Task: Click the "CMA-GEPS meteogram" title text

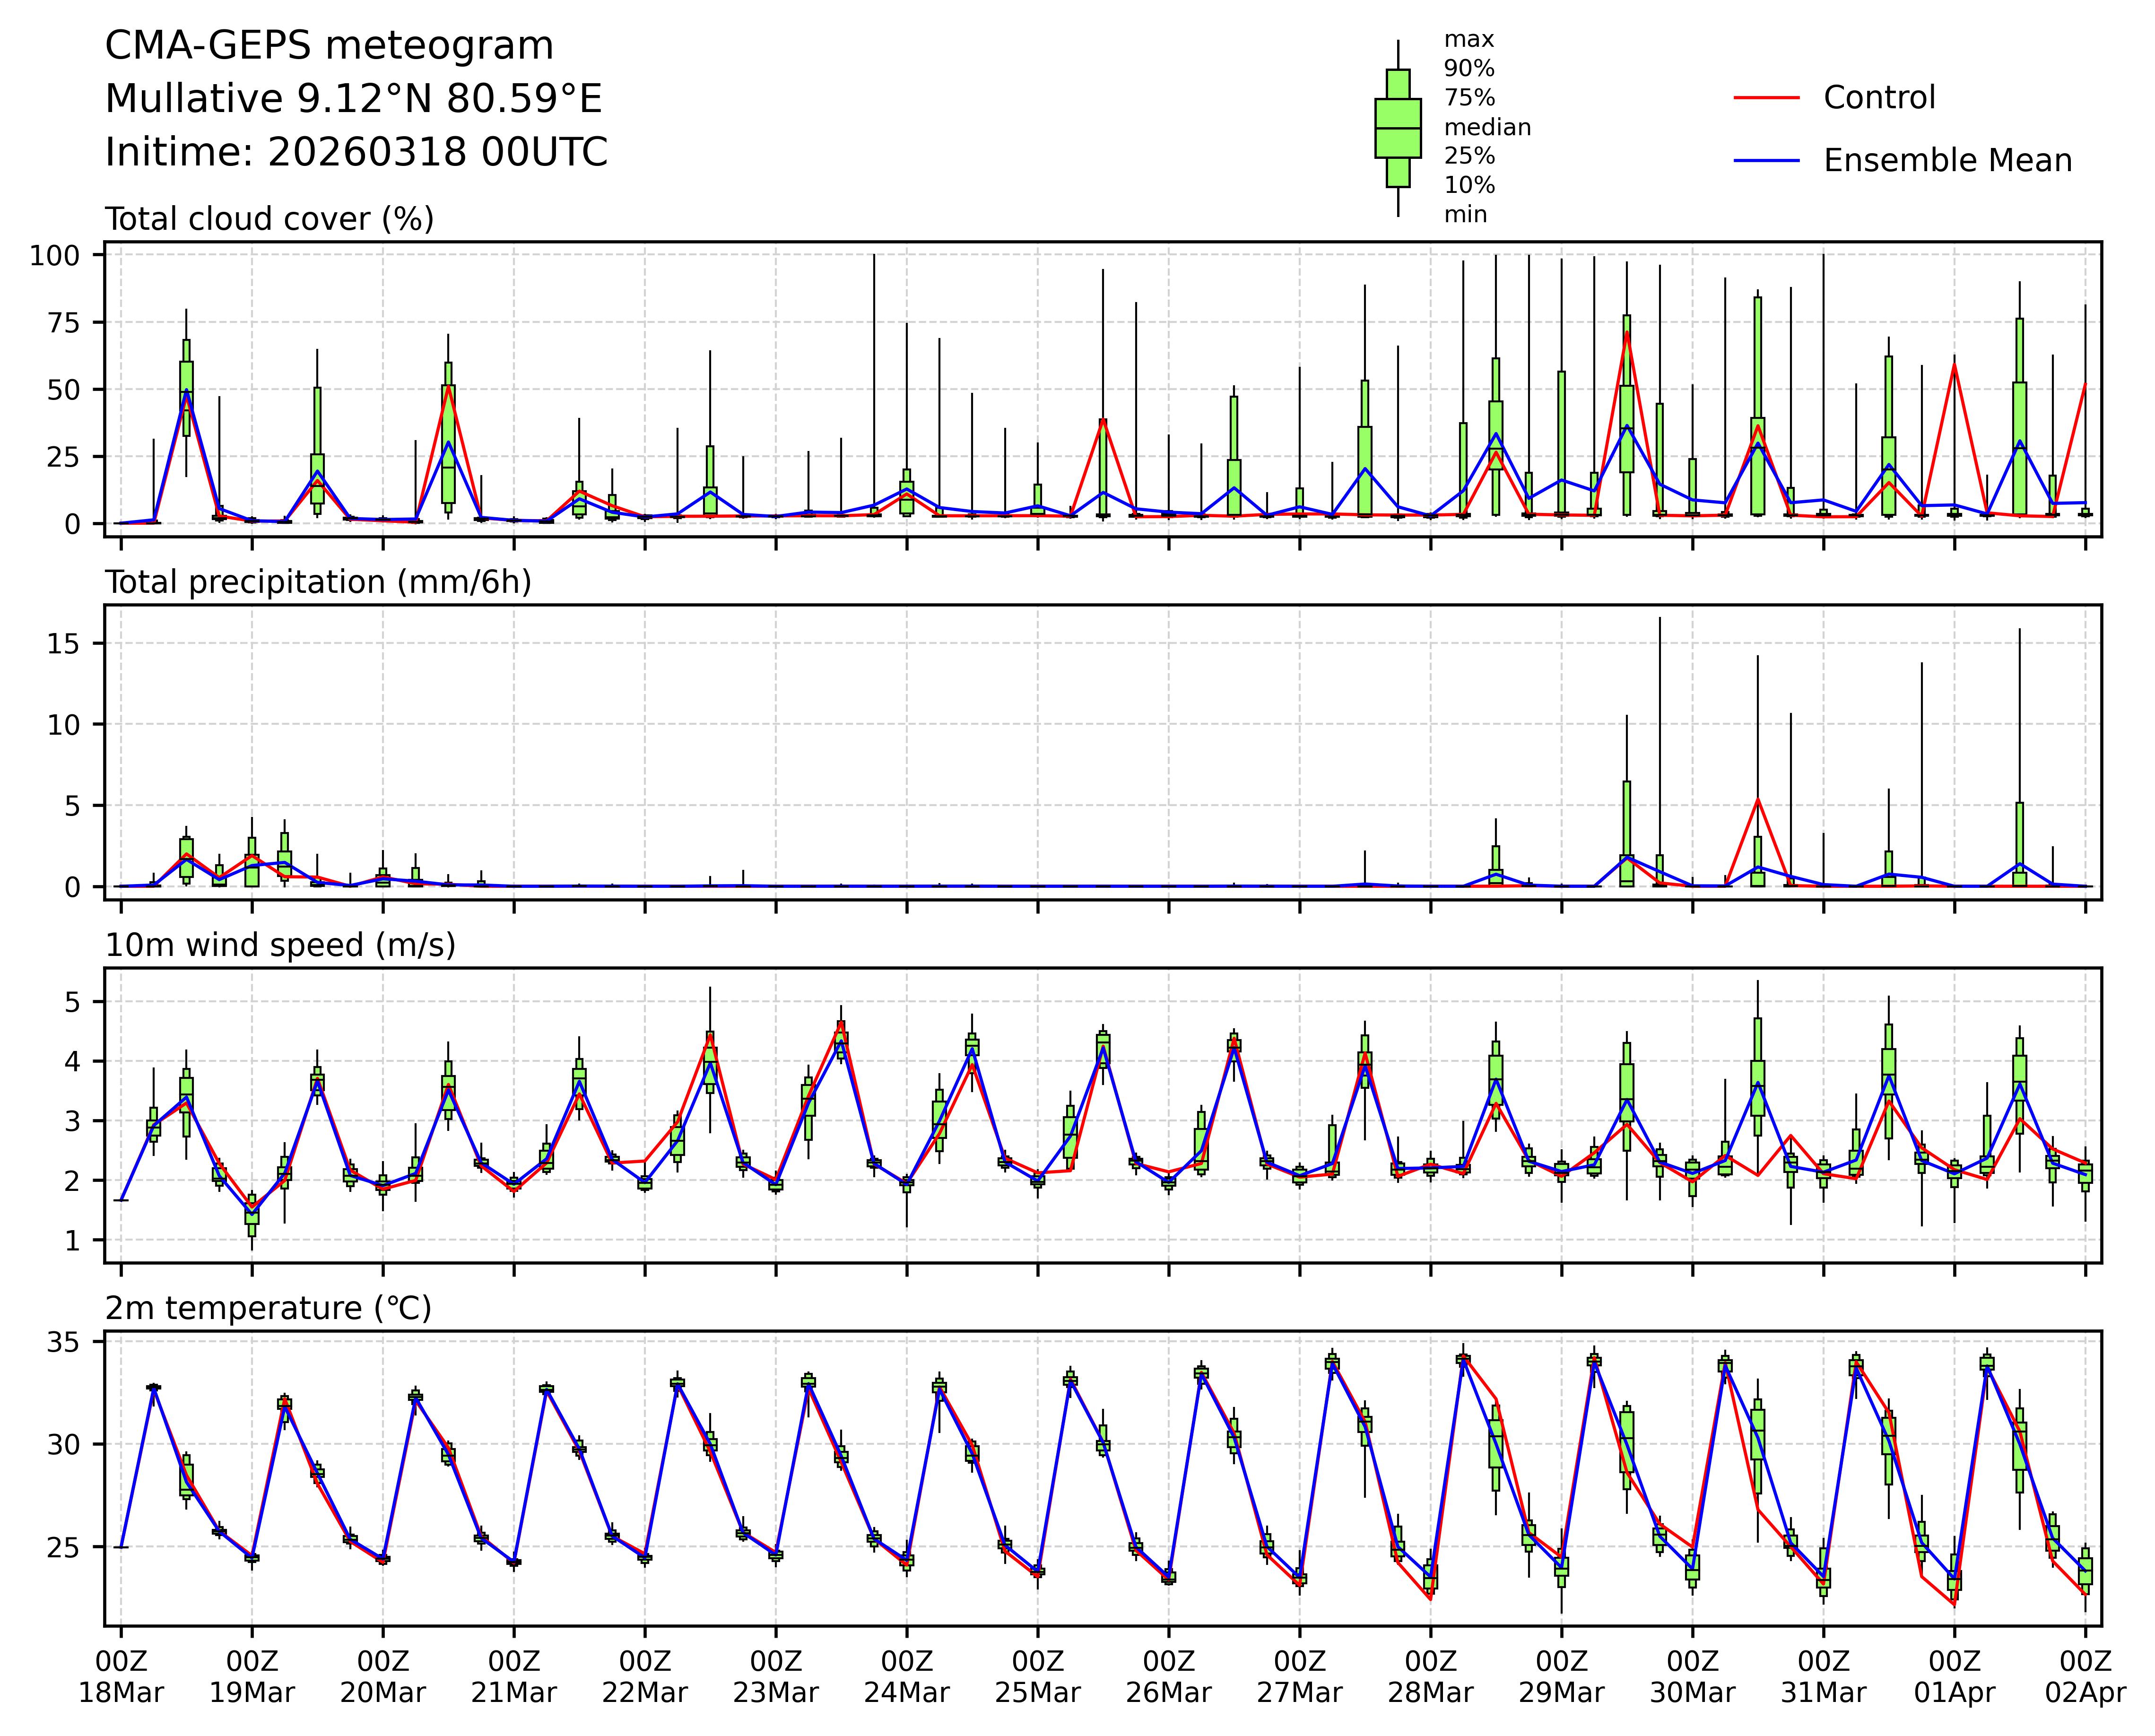Action: [x=329, y=46]
